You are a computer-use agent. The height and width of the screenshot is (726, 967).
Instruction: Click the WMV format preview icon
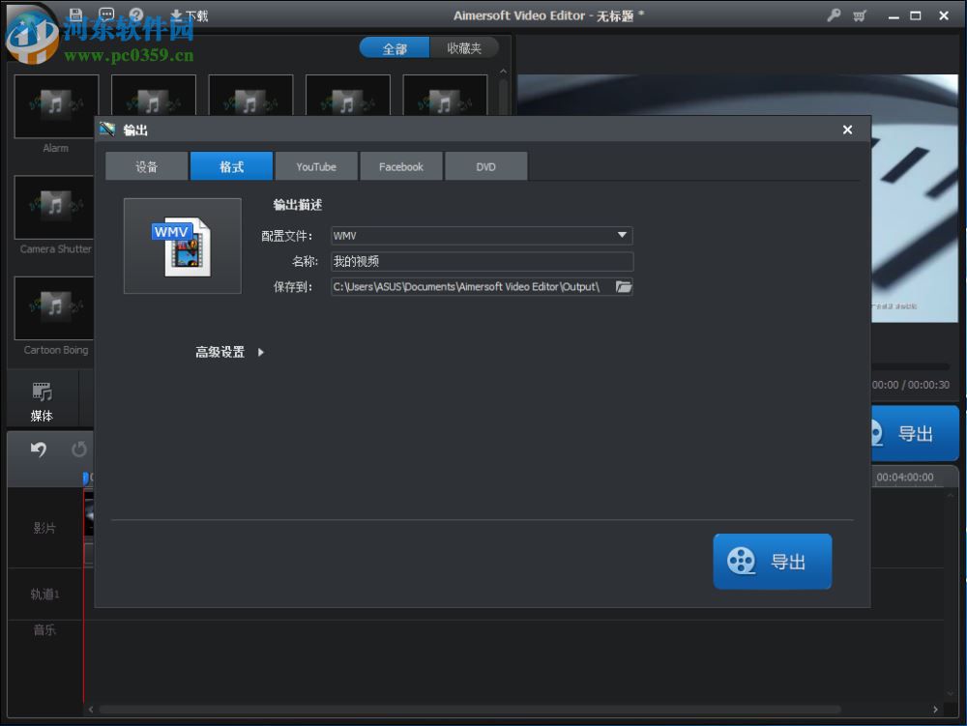point(182,246)
